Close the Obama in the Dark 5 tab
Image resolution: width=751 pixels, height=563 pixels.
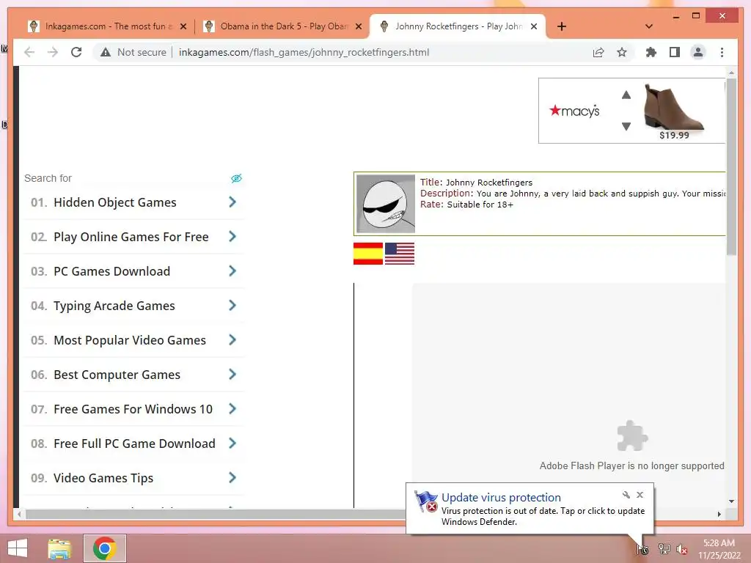[x=359, y=26]
